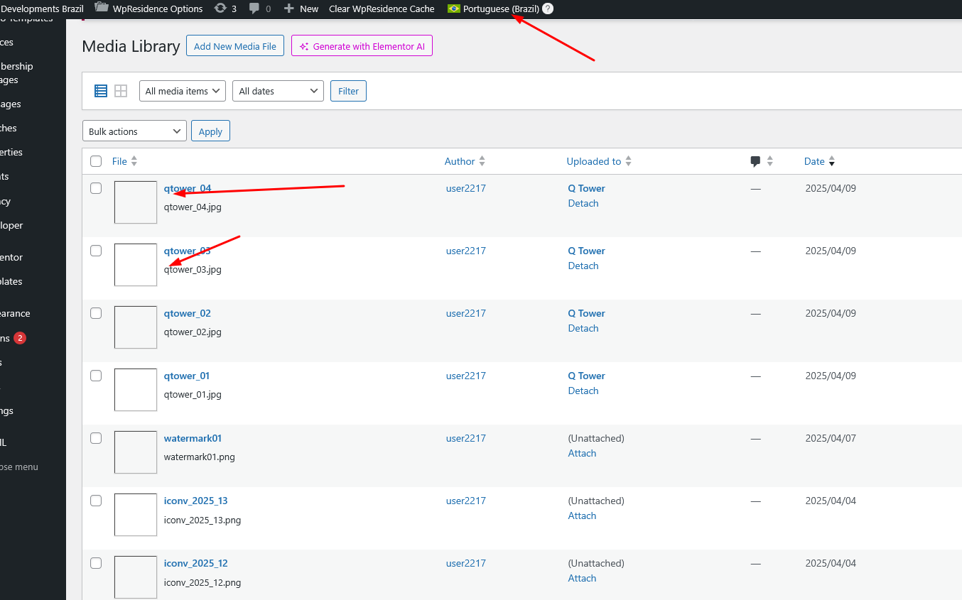The width and height of the screenshot is (962, 600).
Task: Open the WpResidence Options menu
Action: tap(149, 9)
